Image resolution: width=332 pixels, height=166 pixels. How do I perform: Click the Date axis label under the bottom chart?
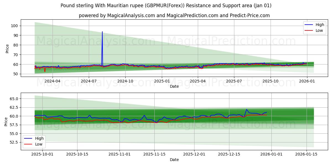point(174,160)
